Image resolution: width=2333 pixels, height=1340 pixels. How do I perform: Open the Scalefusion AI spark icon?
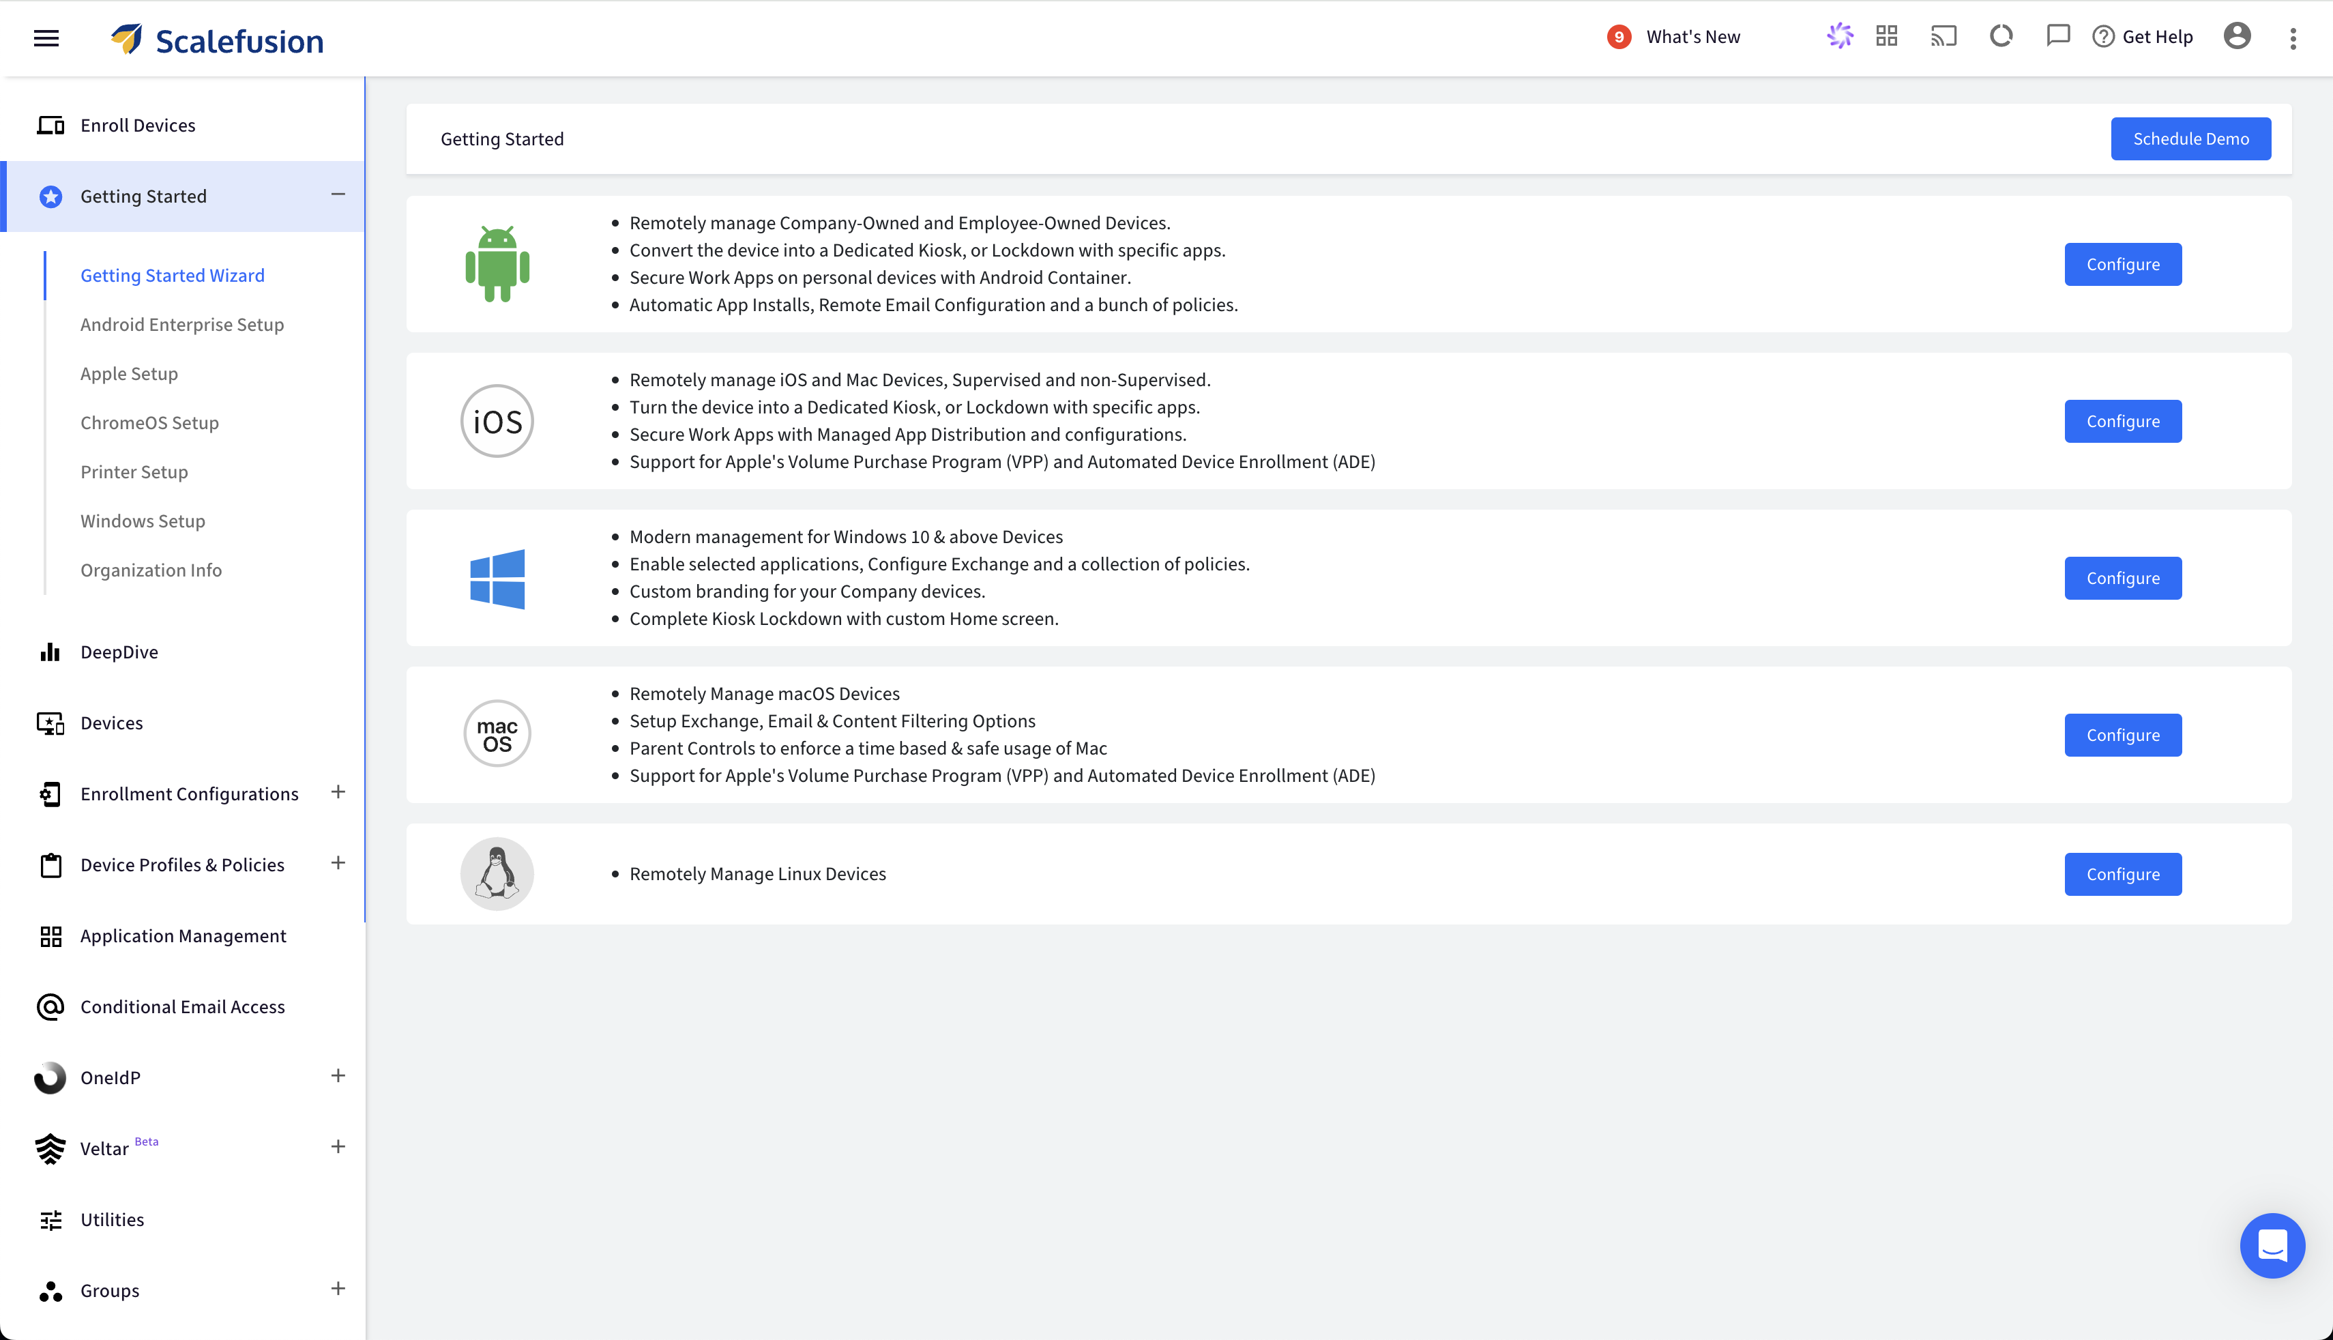pos(1840,36)
